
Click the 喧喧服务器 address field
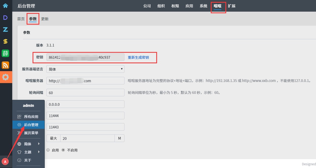(x=85, y=81)
